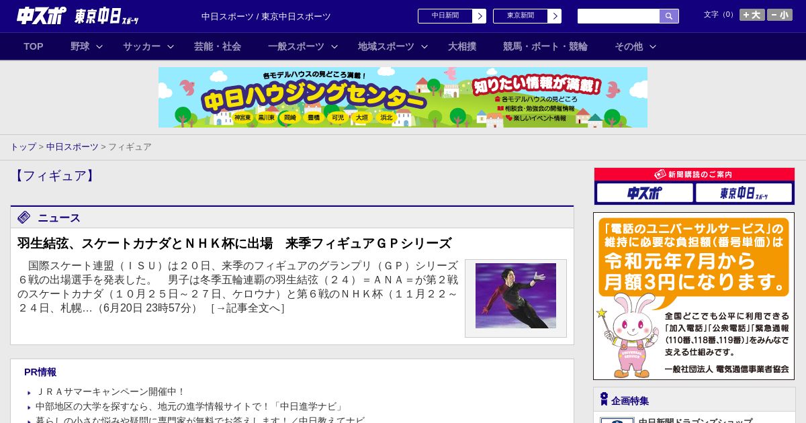The image size is (806, 423).
Task: Click the magnifier search button
Action: click(669, 16)
